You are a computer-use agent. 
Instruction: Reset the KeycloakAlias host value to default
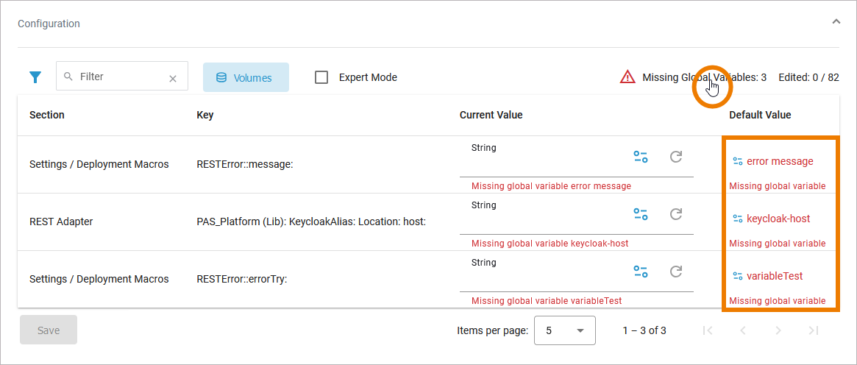point(676,214)
